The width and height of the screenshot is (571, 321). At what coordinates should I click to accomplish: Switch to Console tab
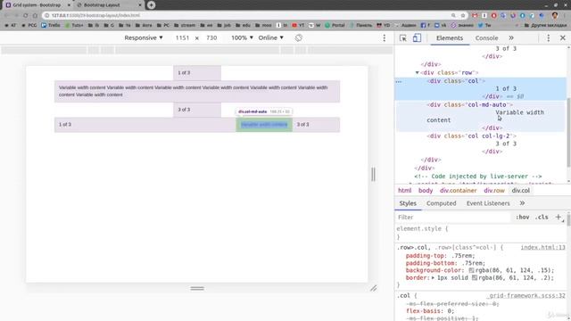[x=486, y=37]
